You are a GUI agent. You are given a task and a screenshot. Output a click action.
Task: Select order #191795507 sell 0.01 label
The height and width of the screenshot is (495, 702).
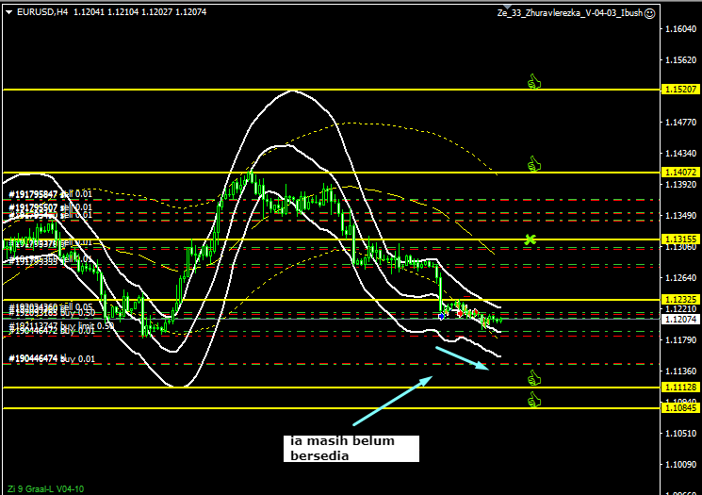50,207
